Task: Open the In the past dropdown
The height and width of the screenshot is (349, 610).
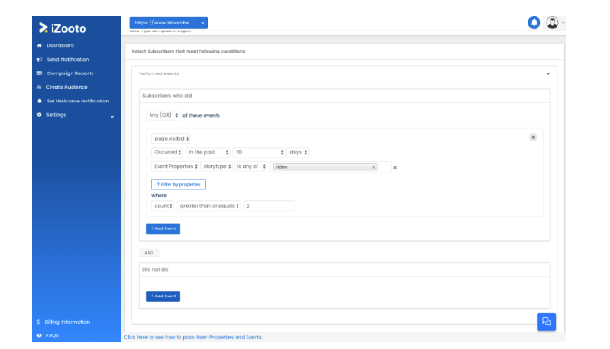Action: pyautogui.click(x=208, y=152)
